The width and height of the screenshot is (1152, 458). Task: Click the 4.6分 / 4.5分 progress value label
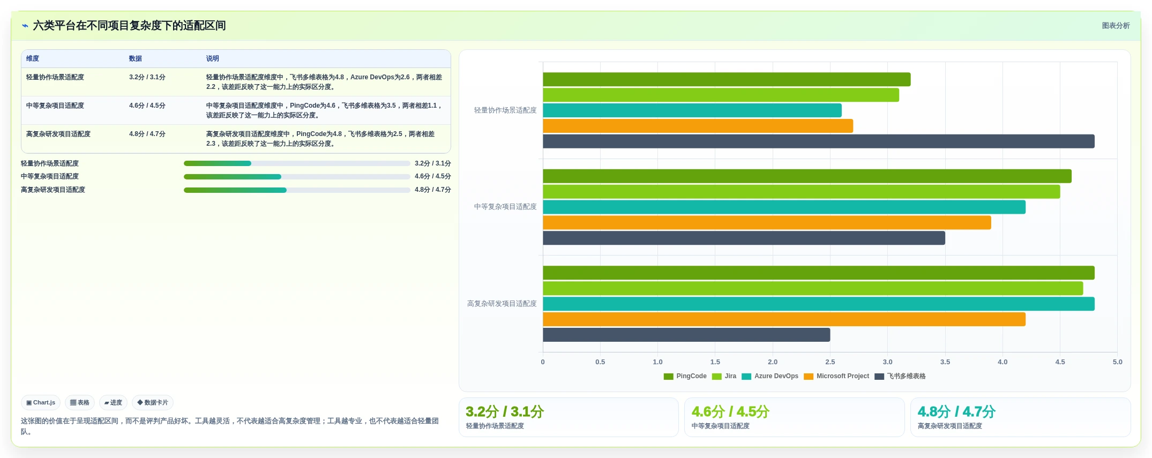(x=433, y=176)
